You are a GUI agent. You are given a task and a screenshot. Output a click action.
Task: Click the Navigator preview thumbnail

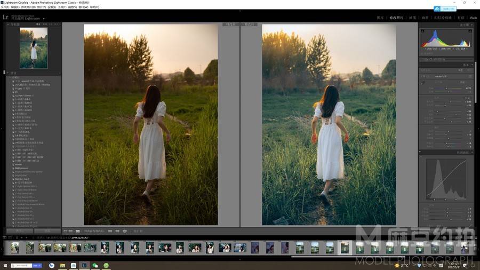point(34,48)
